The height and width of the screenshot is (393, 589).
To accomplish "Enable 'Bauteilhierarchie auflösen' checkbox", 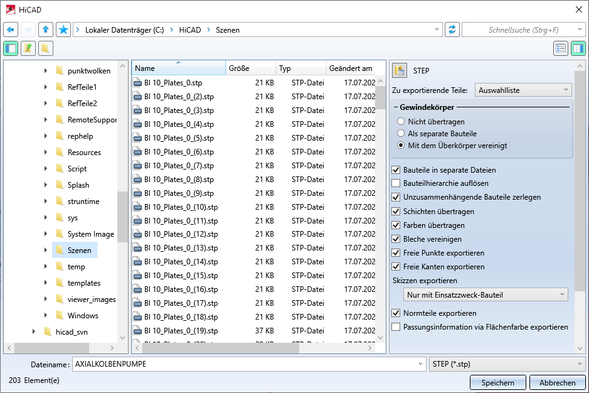I will click(x=396, y=183).
